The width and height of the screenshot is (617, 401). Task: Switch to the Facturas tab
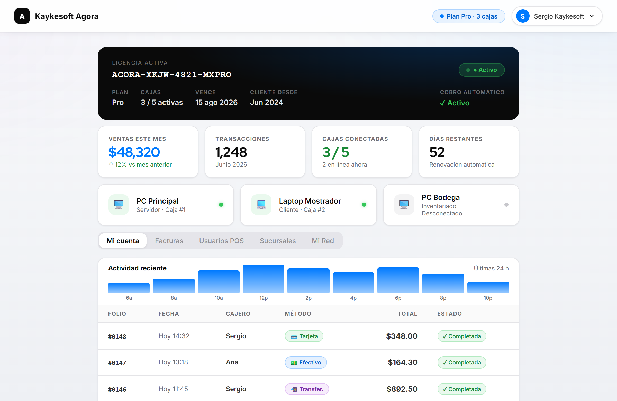coord(169,241)
